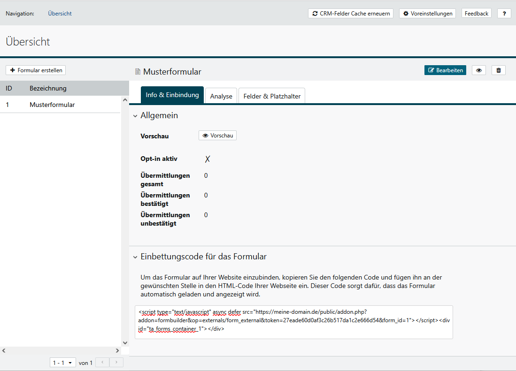
Task: Collapse the Allgemein section
Action: pos(135,116)
